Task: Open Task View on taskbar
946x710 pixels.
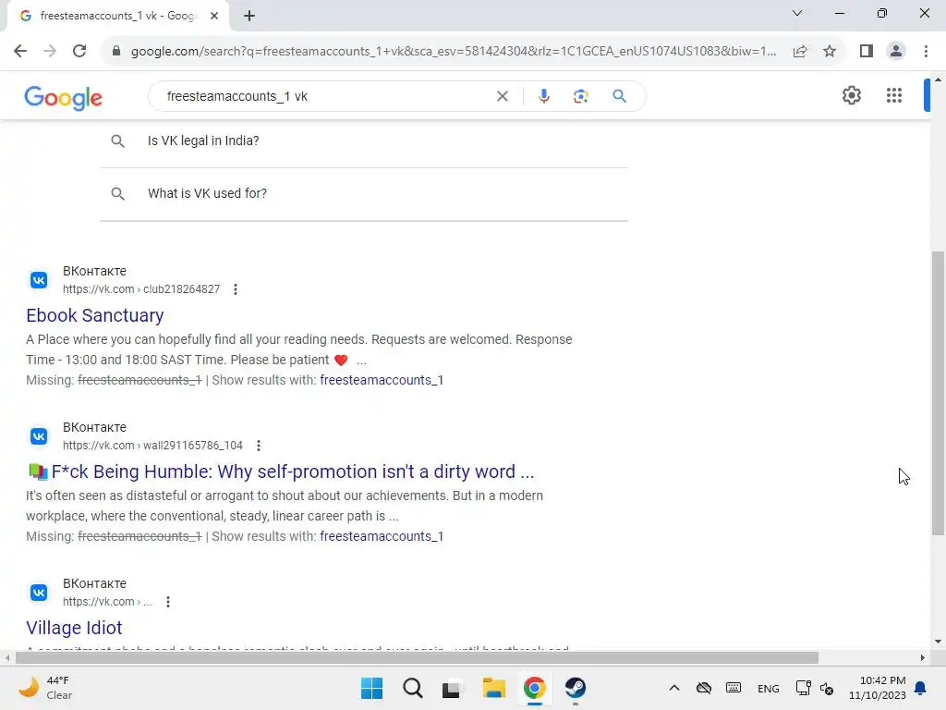Action: (x=451, y=688)
